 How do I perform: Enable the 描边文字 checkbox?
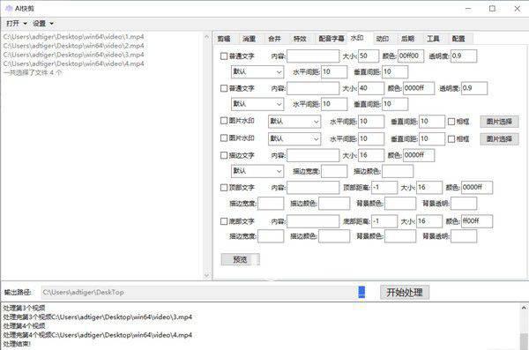point(224,155)
